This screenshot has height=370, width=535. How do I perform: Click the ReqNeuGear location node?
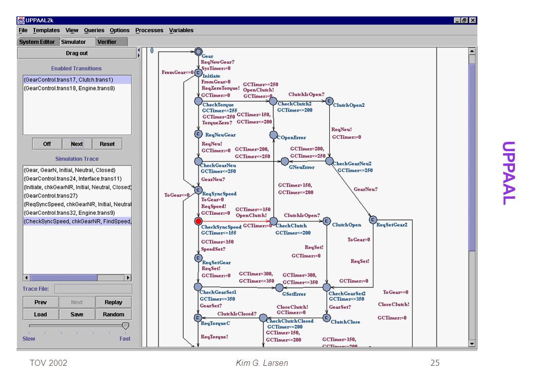(x=198, y=134)
